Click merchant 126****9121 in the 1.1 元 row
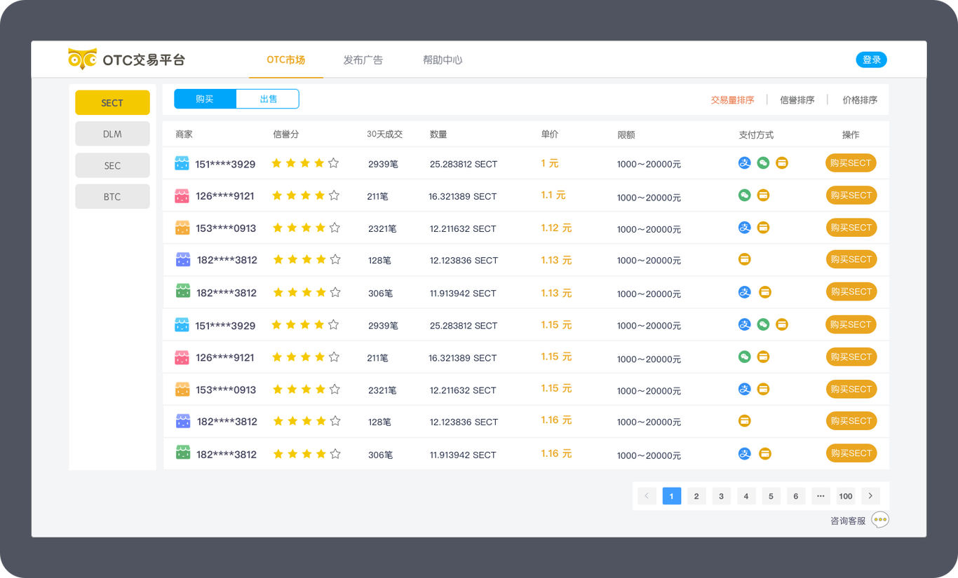Image resolution: width=958 pixels, height=578 pixels. [225, 196]
